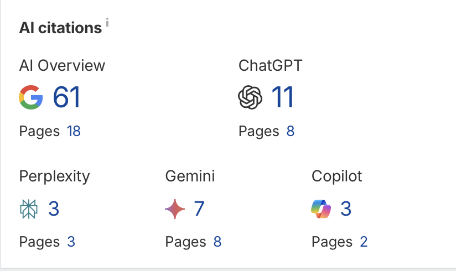Click the Gemini sparkle icon
Image resolution: width=456 pixels, height=271 pixels.
tap(175, 209)
